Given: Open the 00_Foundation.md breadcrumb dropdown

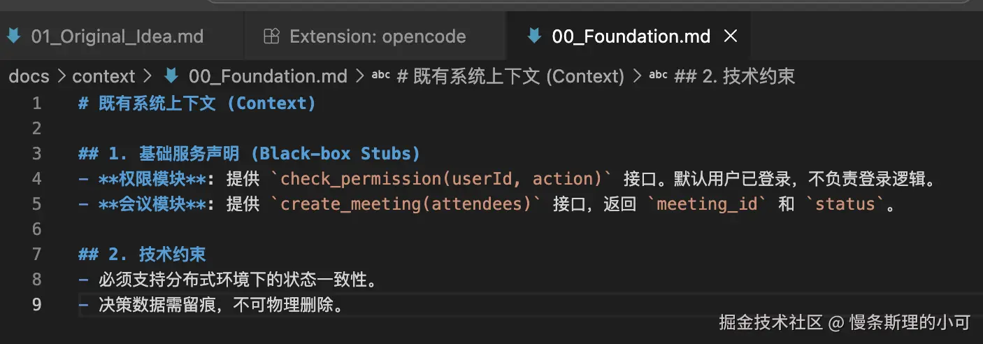Looking at the screenshot, I should [x=268, y=76].
